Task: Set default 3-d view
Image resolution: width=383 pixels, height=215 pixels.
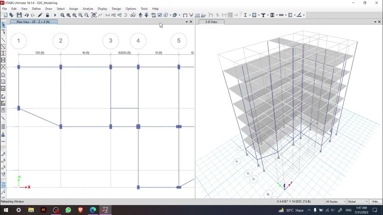Action: (x=107, y=15)
